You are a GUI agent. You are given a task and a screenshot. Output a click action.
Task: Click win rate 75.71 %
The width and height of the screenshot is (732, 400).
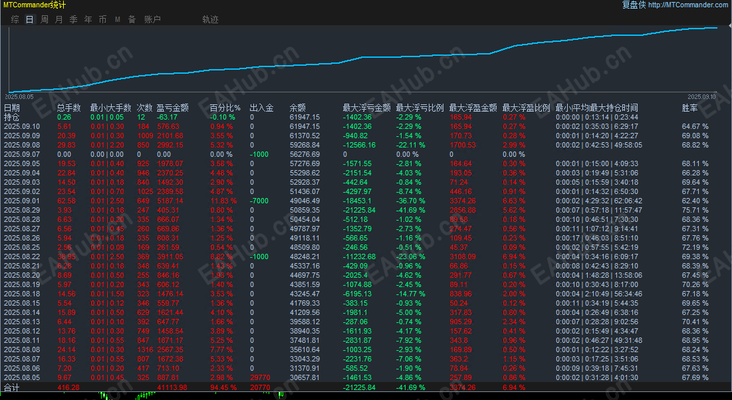(695, 210)
